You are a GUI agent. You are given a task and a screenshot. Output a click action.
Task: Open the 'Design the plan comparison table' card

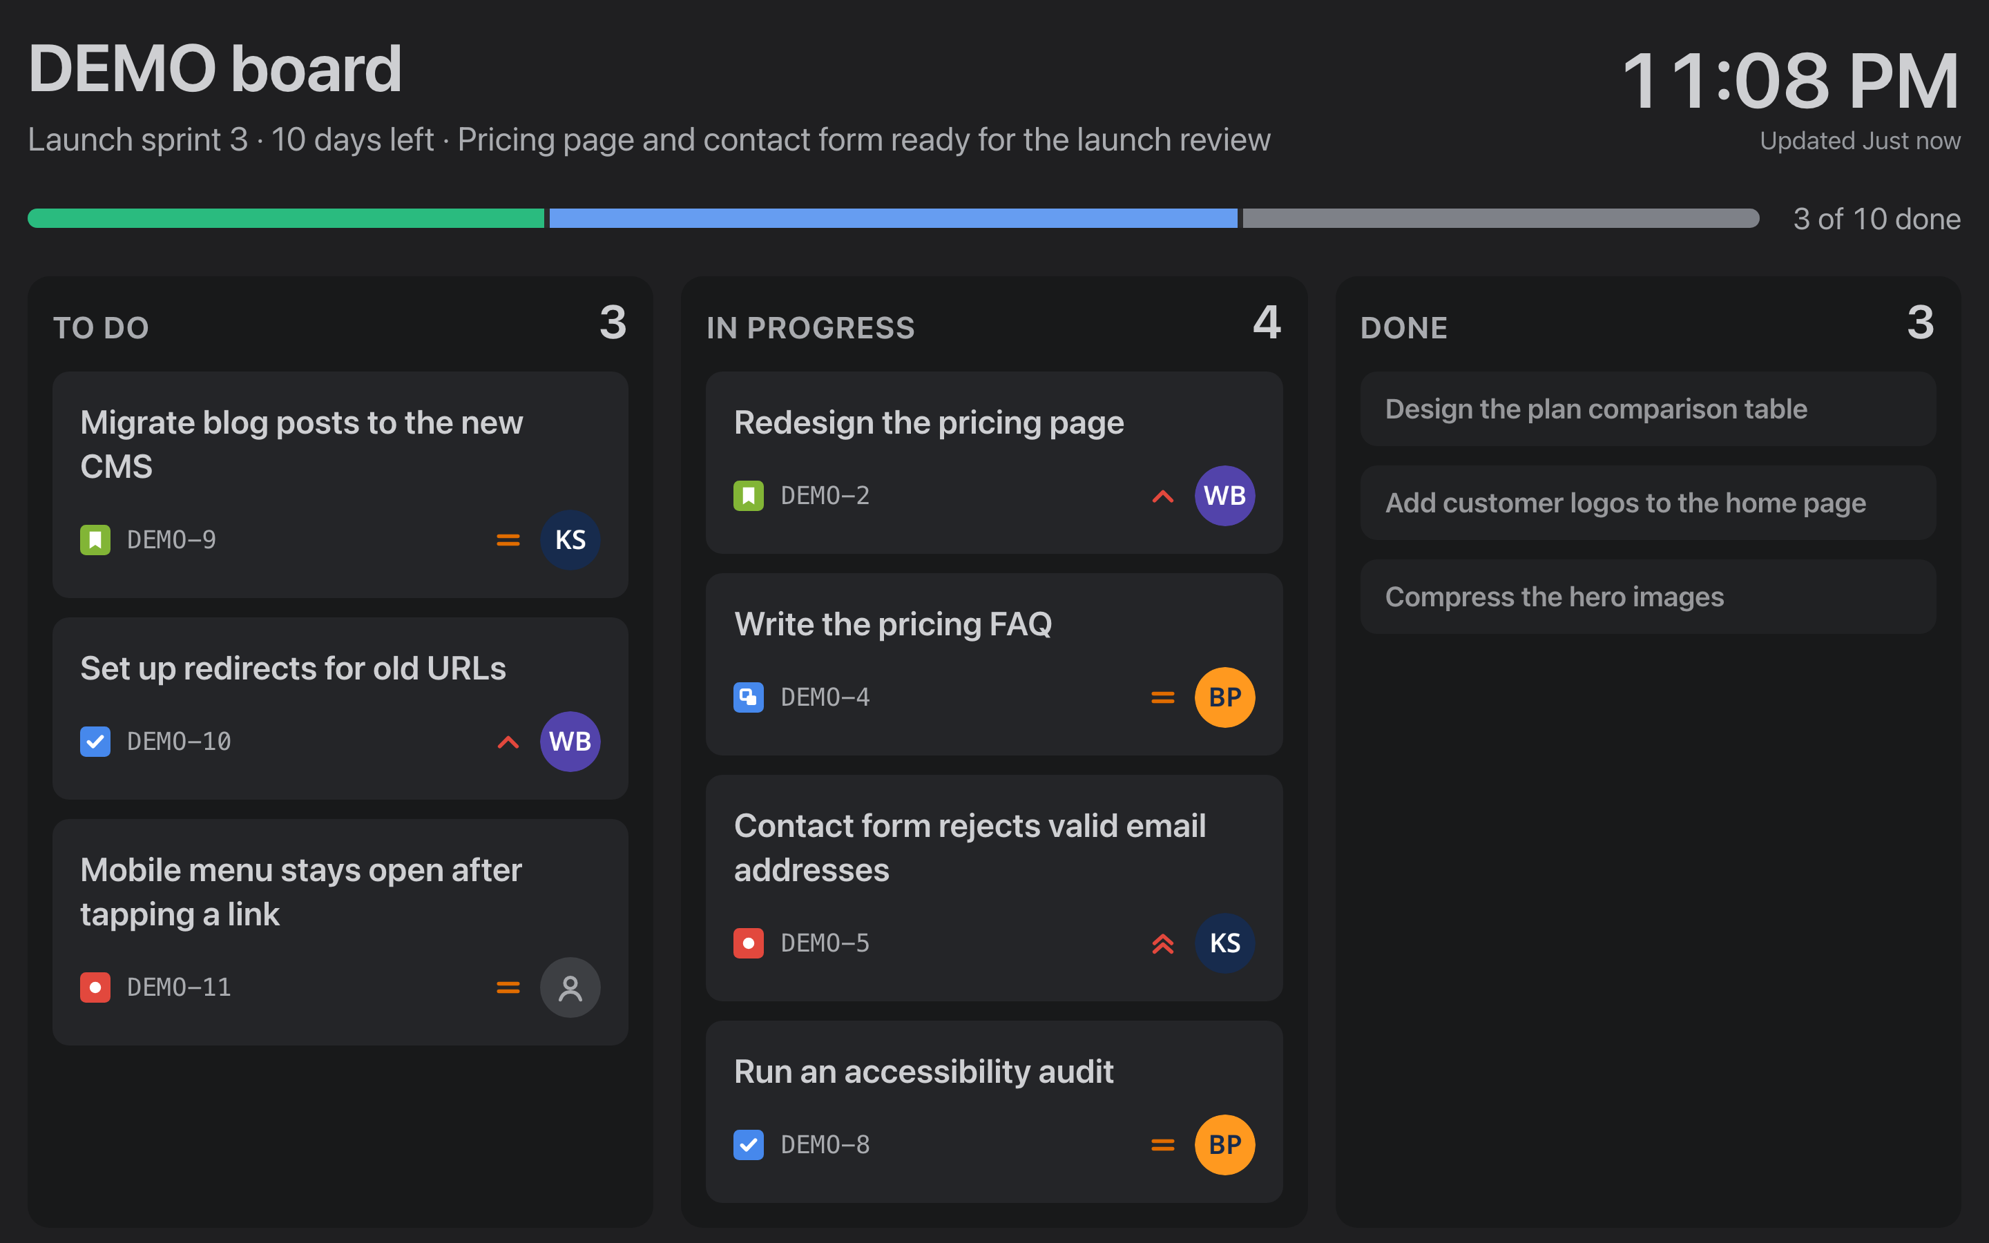(x=1648, y=409)
